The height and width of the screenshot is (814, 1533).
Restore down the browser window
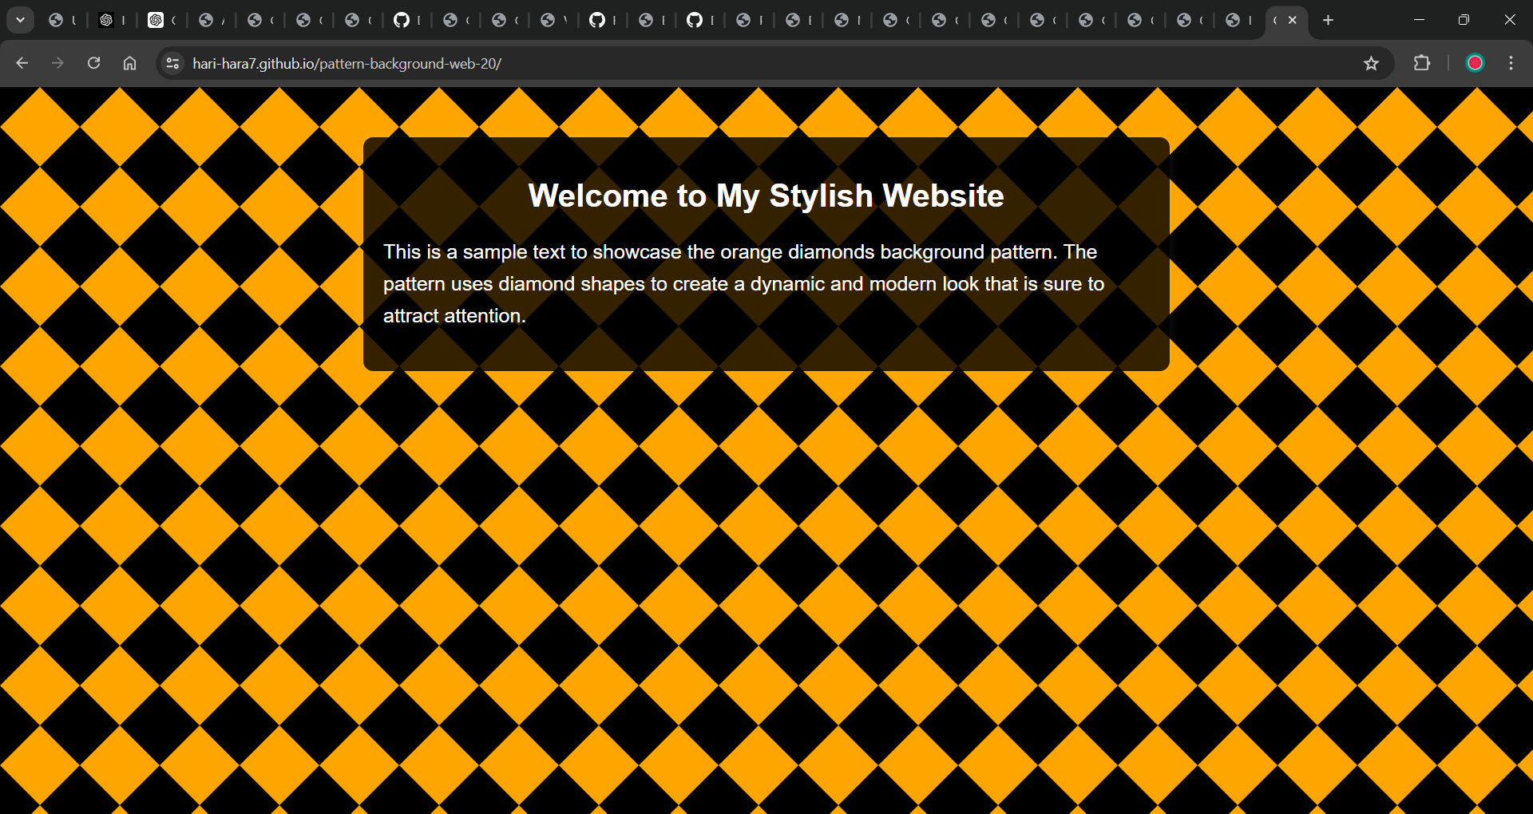[1464, 20]
